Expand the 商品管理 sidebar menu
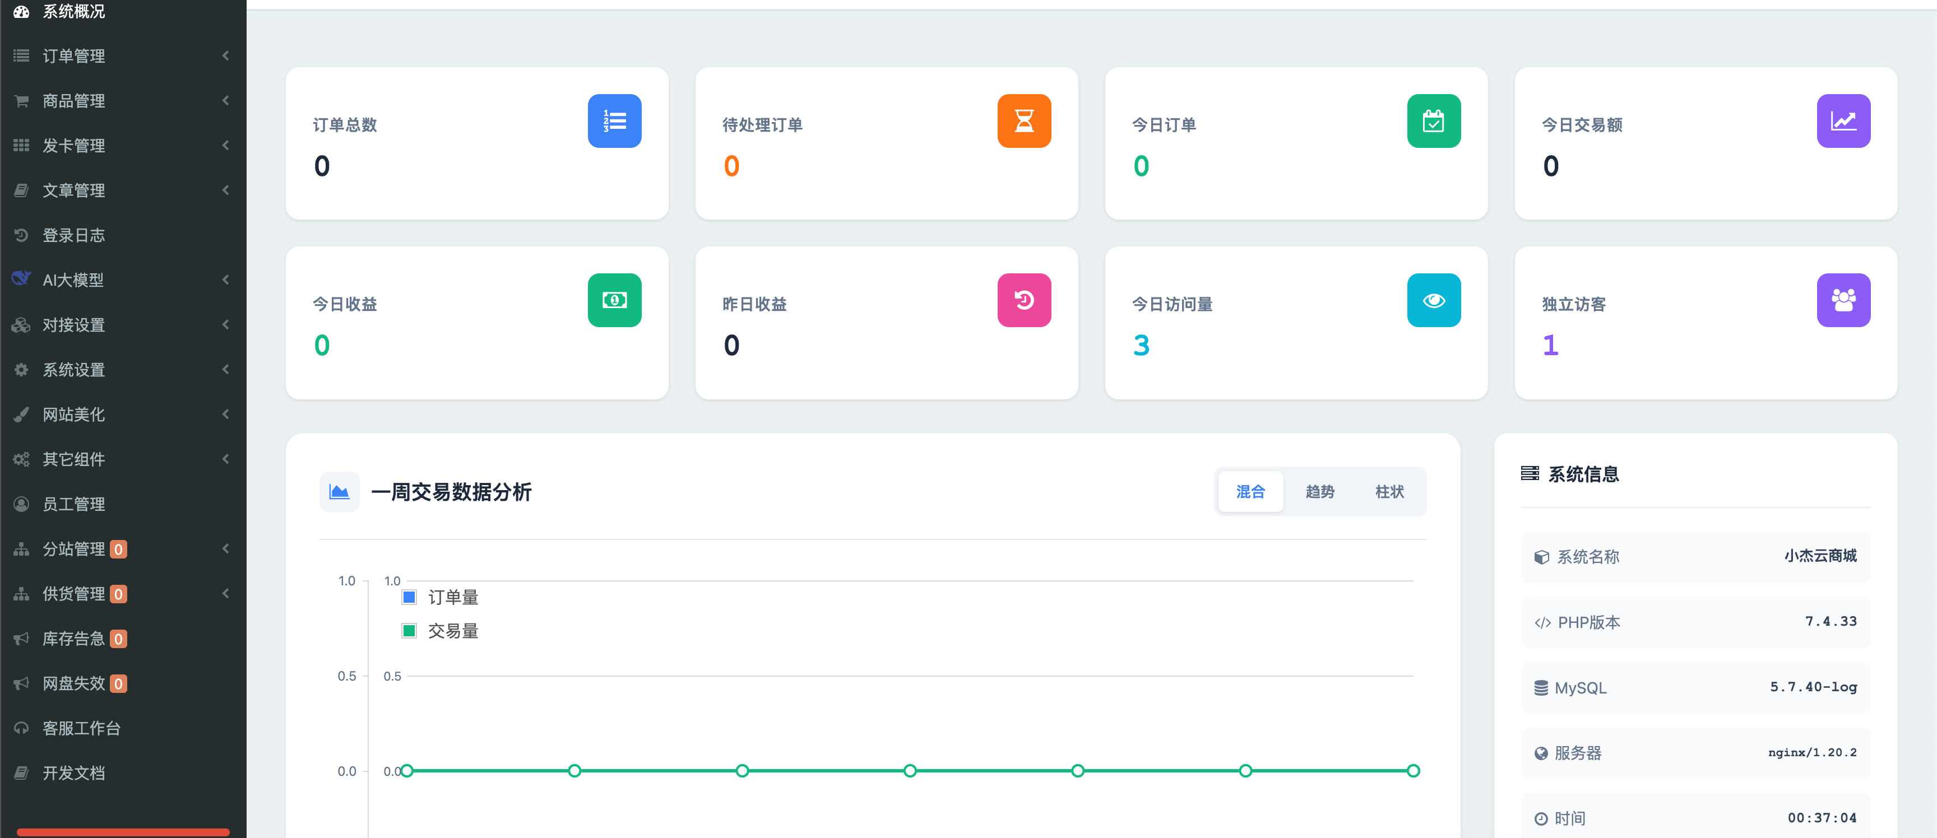 tap(123, 101)
